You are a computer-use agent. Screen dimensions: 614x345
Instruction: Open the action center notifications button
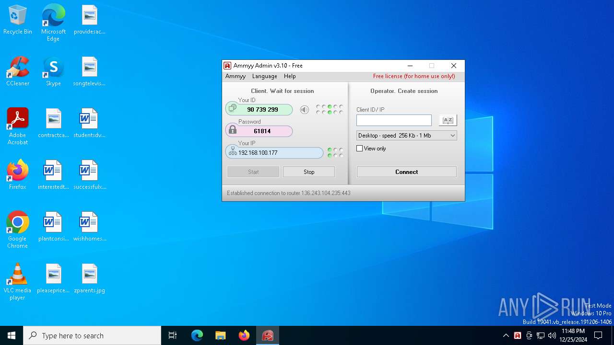[598, 335]
